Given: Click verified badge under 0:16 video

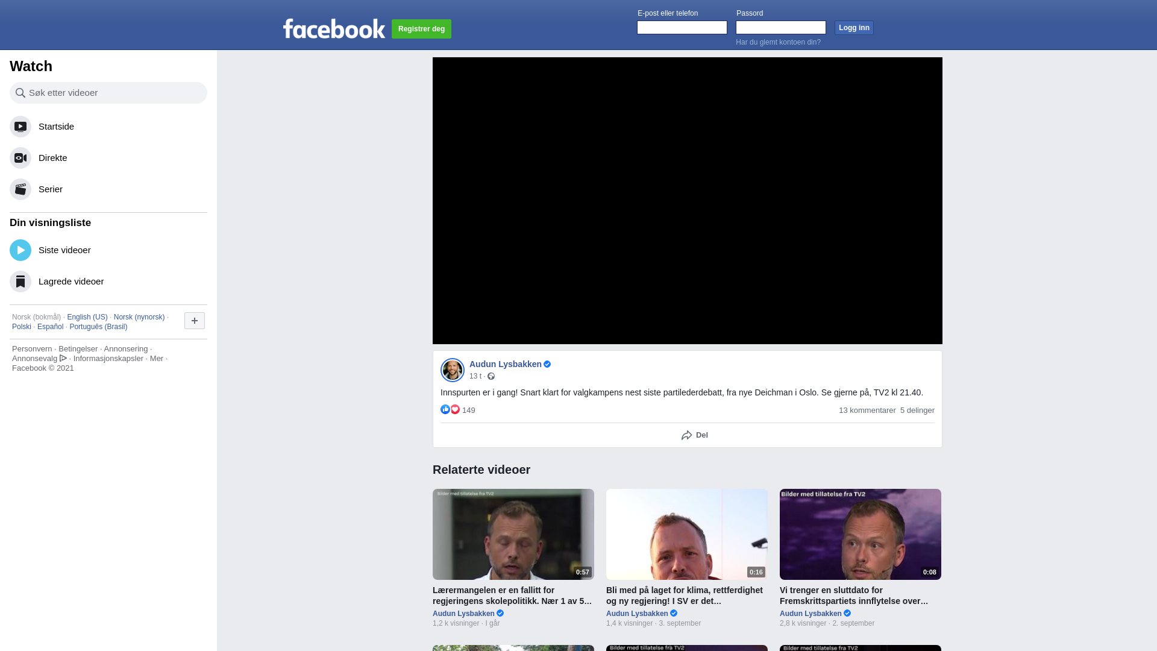Looking at the screenshot, I should coord(674,613).
